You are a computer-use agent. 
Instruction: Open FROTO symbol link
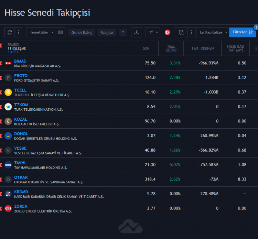[21, 76]
